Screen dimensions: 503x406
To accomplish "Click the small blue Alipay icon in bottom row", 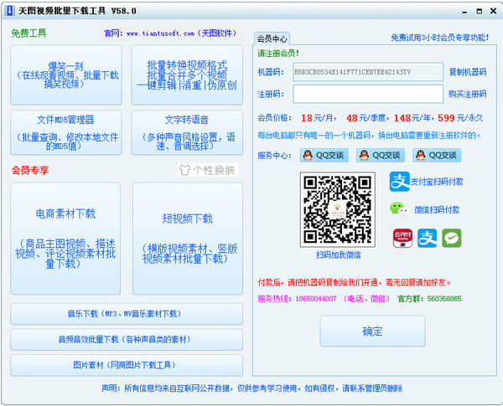I will 428,238.
